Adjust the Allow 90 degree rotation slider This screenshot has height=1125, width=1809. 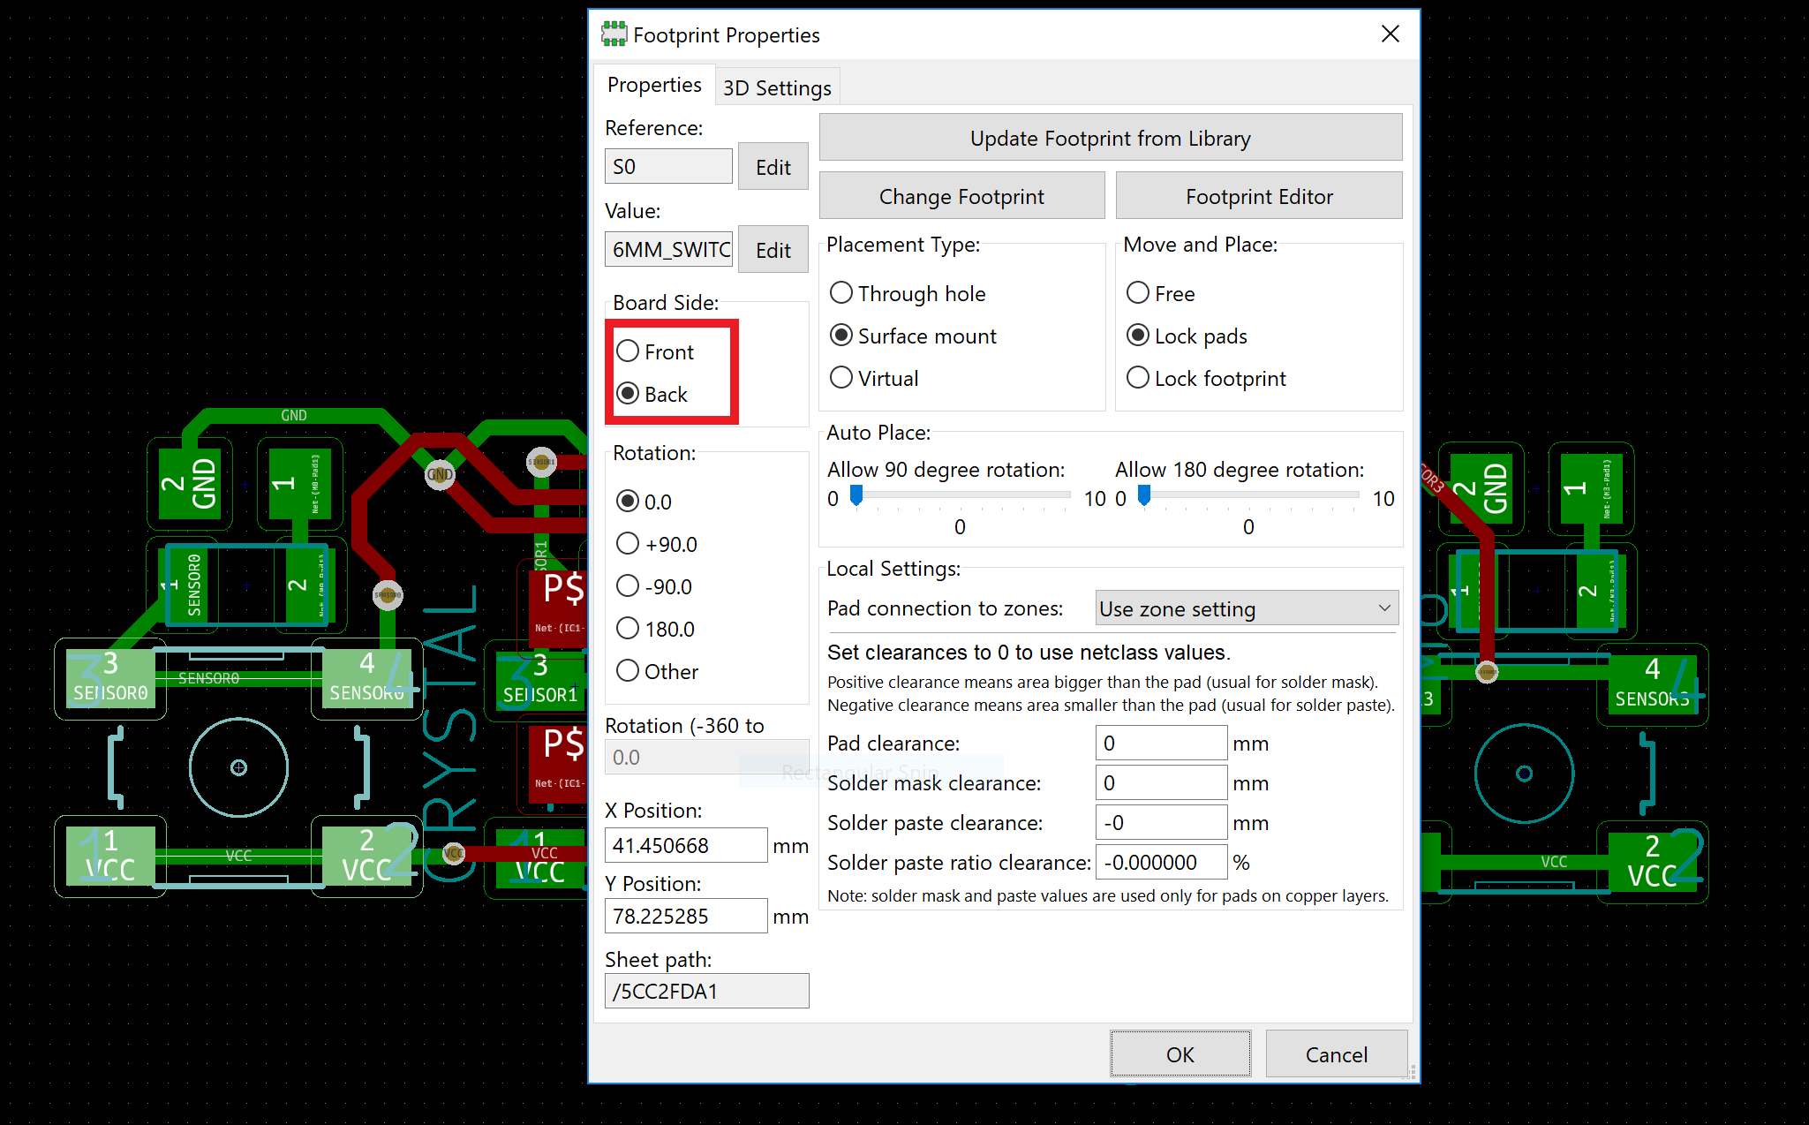pyautogui.click(x=856, y=496)
